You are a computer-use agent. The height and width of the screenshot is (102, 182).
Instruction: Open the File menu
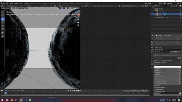click(x=4, y=3)
